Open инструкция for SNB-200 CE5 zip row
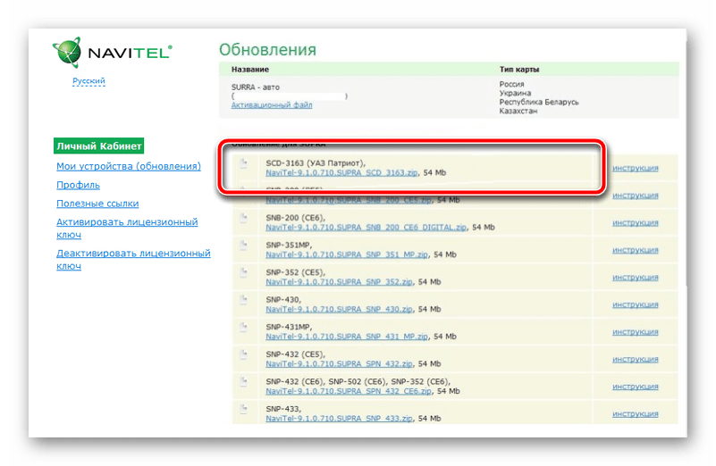This screenshot has height=466, width=716. (x=636, y=196)
